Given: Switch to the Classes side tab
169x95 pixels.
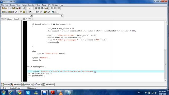Looking at the screenshot, I should coord(10,19).
